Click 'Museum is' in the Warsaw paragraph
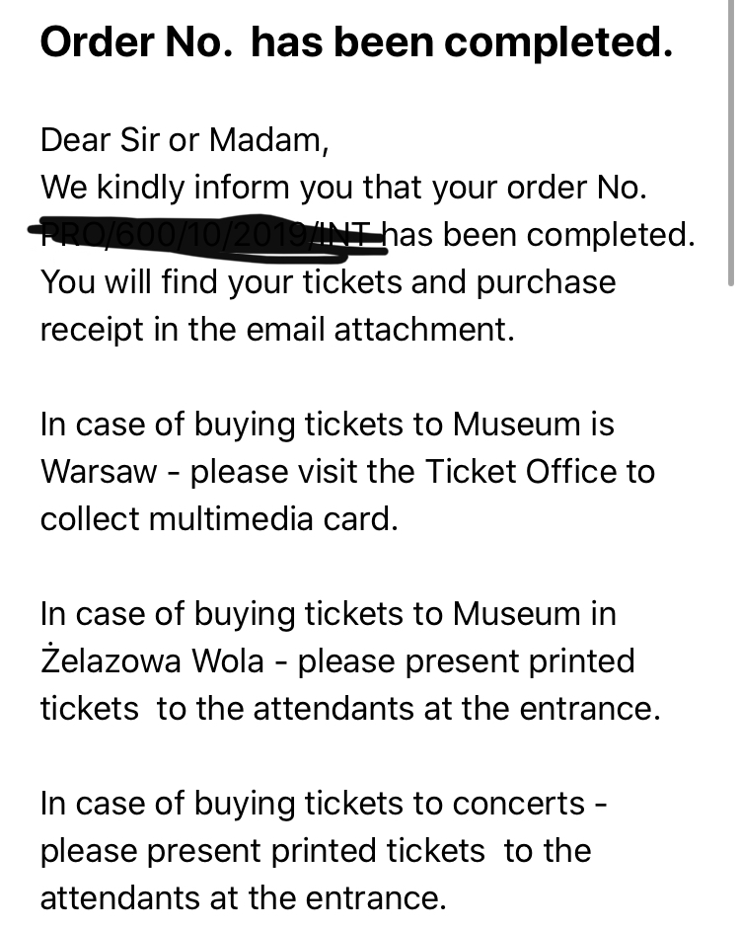This screenshot has width=740, height=929. pos(534,424)
